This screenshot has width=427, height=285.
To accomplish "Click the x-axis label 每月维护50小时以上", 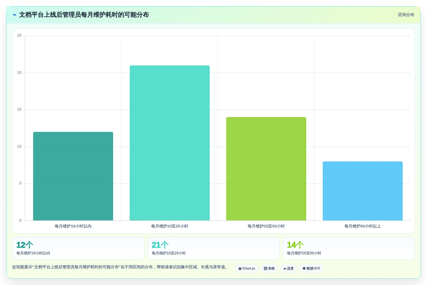I will point(363,226).
